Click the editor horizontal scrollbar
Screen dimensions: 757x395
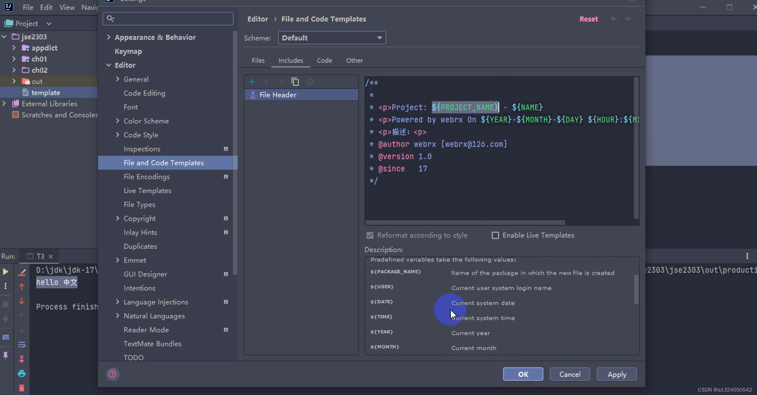point(465,222)
